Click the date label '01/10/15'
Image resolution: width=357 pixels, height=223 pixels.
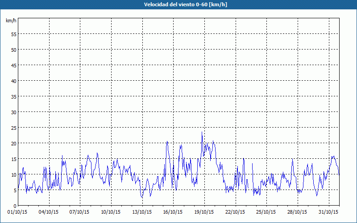click(x=17, y=212)
